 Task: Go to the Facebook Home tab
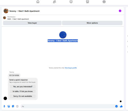coord(38,2)
